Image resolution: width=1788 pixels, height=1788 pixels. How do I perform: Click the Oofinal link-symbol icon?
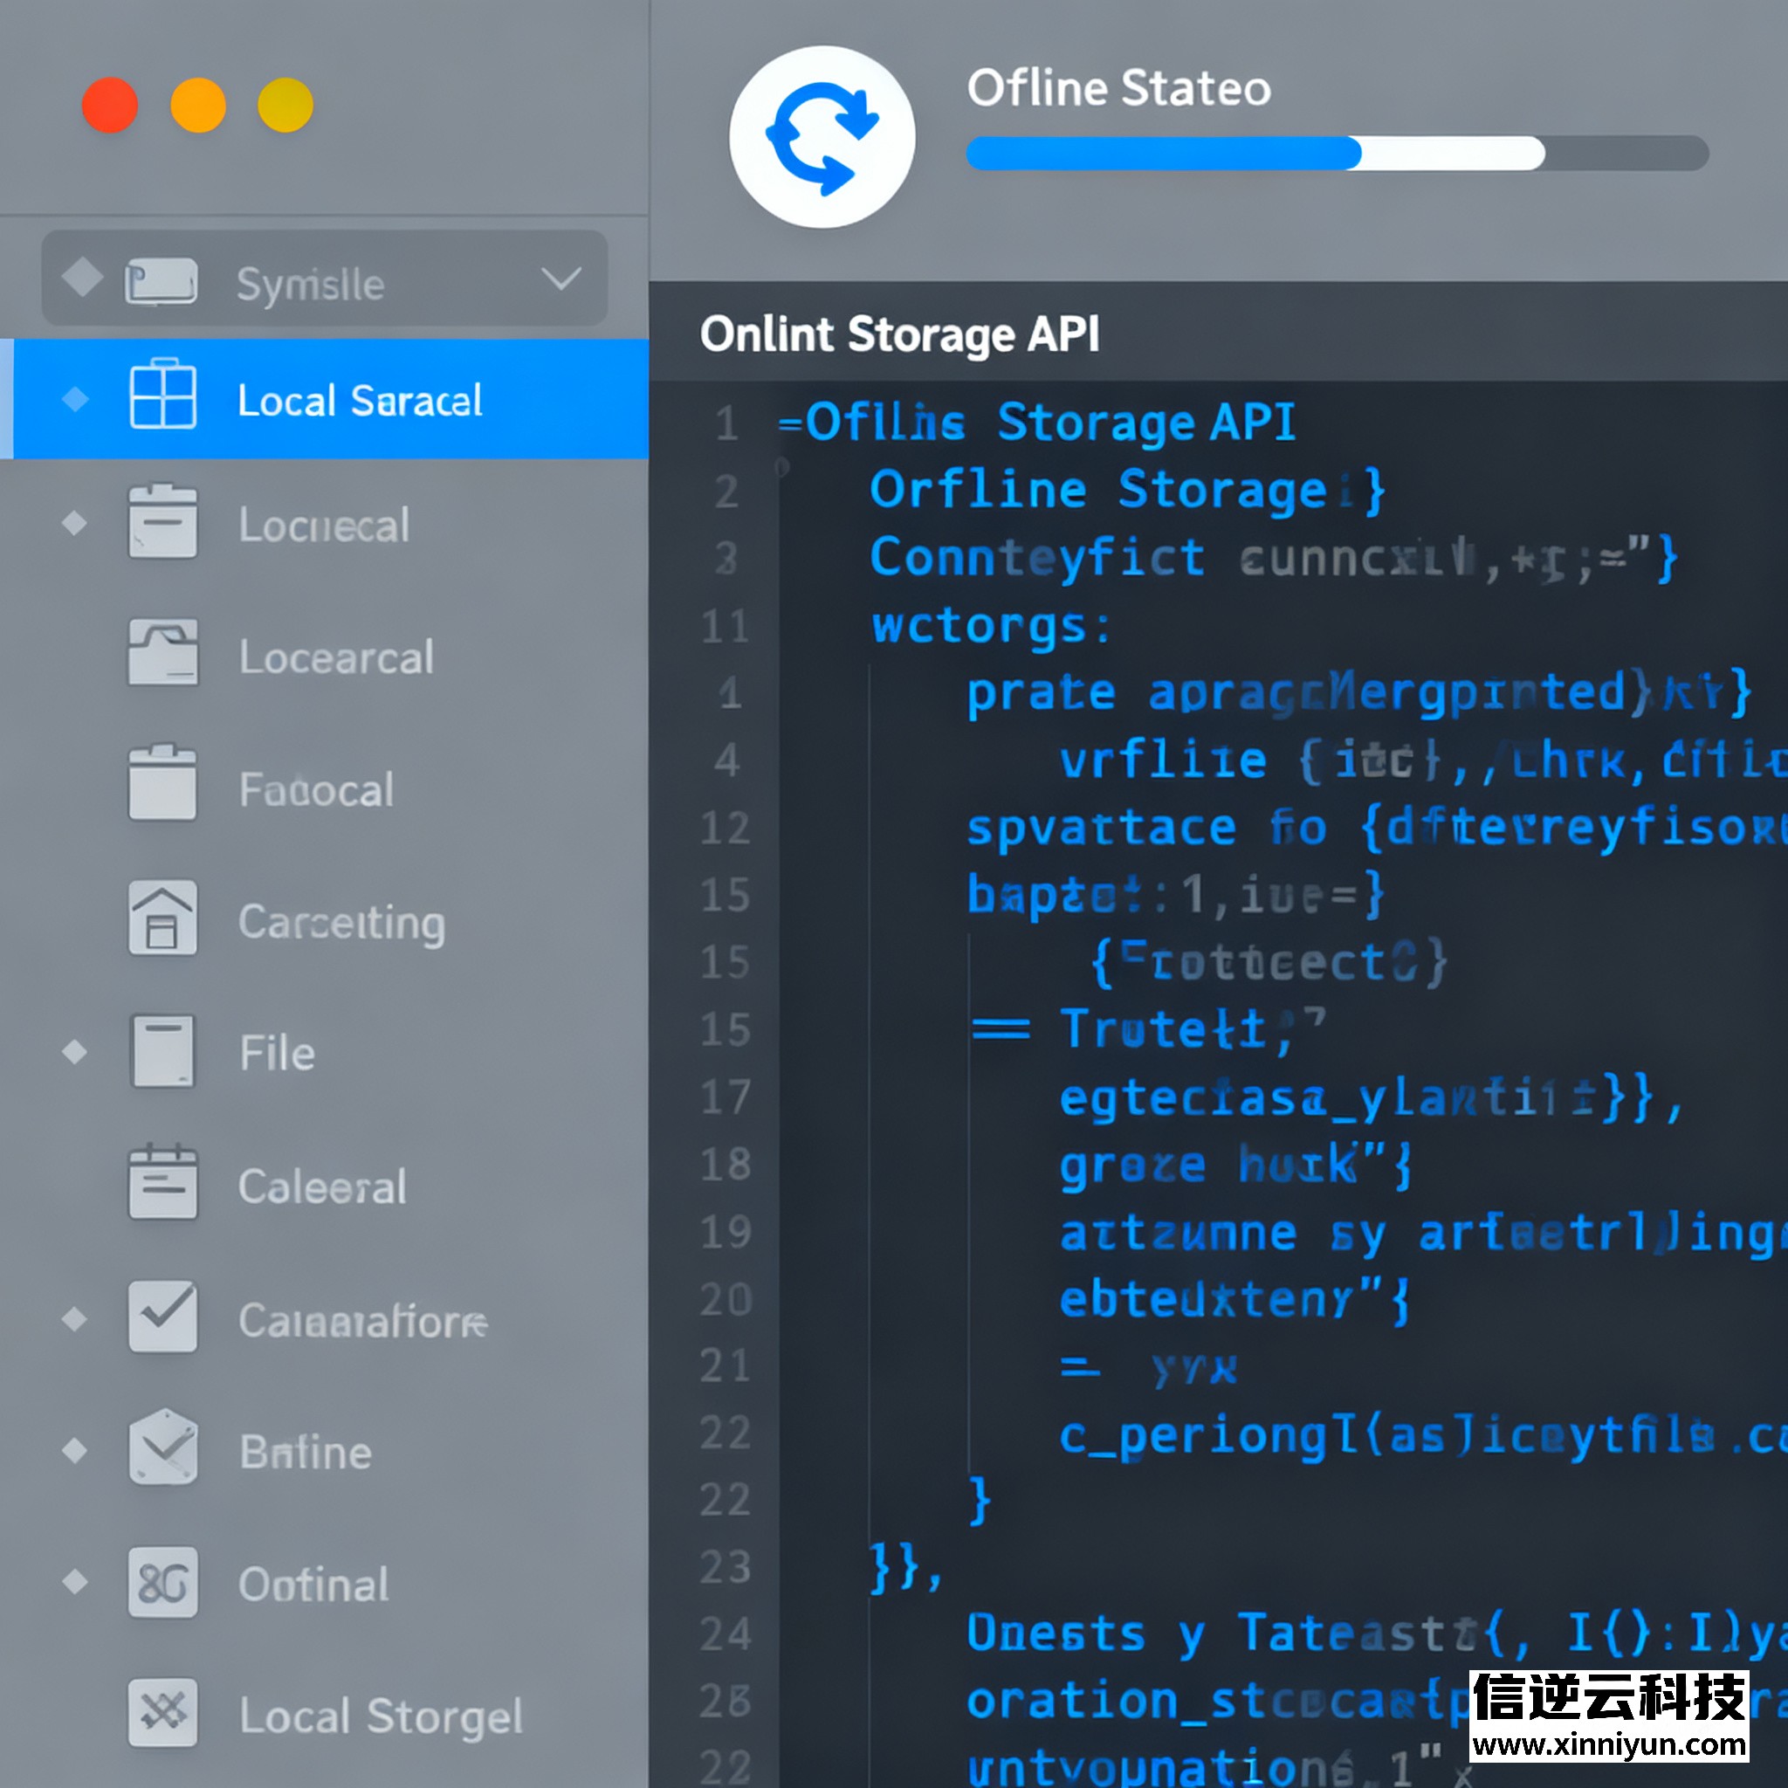pyautogui.click(x=163, y=1583)
